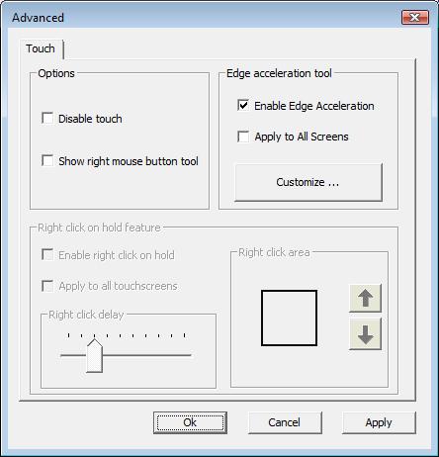
Task: Toggle the Disable touch checkbox
Action: (47, 118)
